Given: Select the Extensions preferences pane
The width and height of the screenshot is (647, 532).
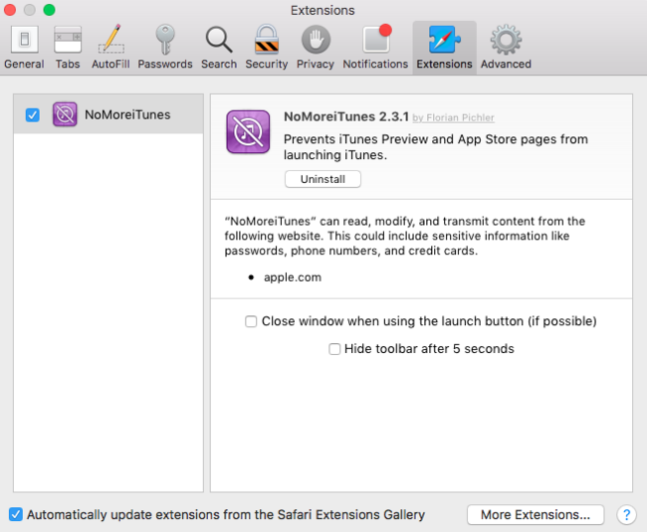Looking at the screenshot, I should coord(444,48).
